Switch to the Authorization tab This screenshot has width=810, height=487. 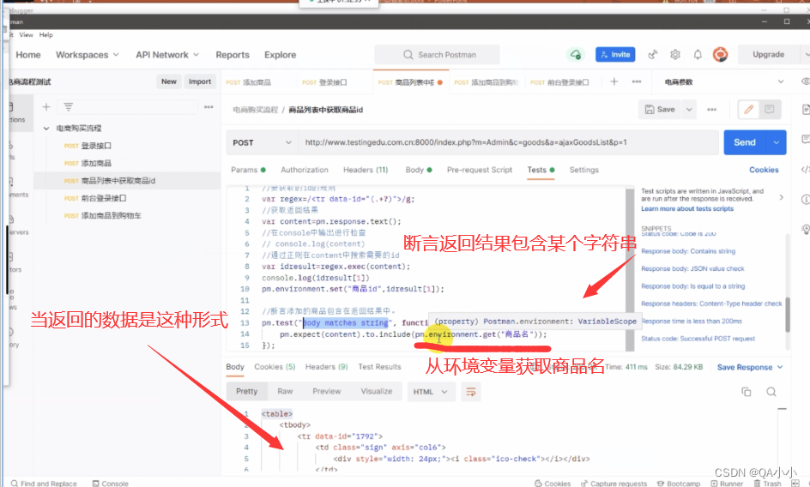click(x=305, y=170)
